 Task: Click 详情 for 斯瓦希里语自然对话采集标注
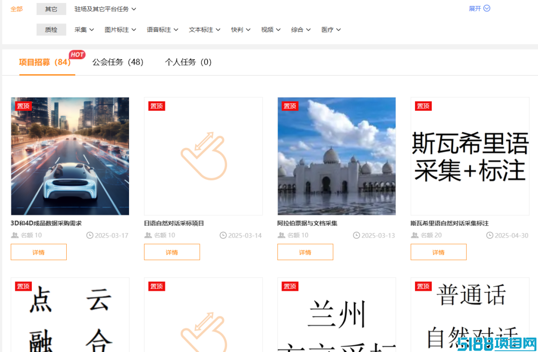(x=438, y=252)
